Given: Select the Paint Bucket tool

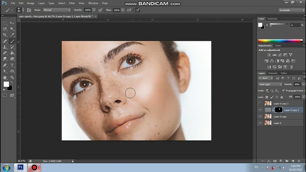Looking at the screenshot, I should 12,53.
